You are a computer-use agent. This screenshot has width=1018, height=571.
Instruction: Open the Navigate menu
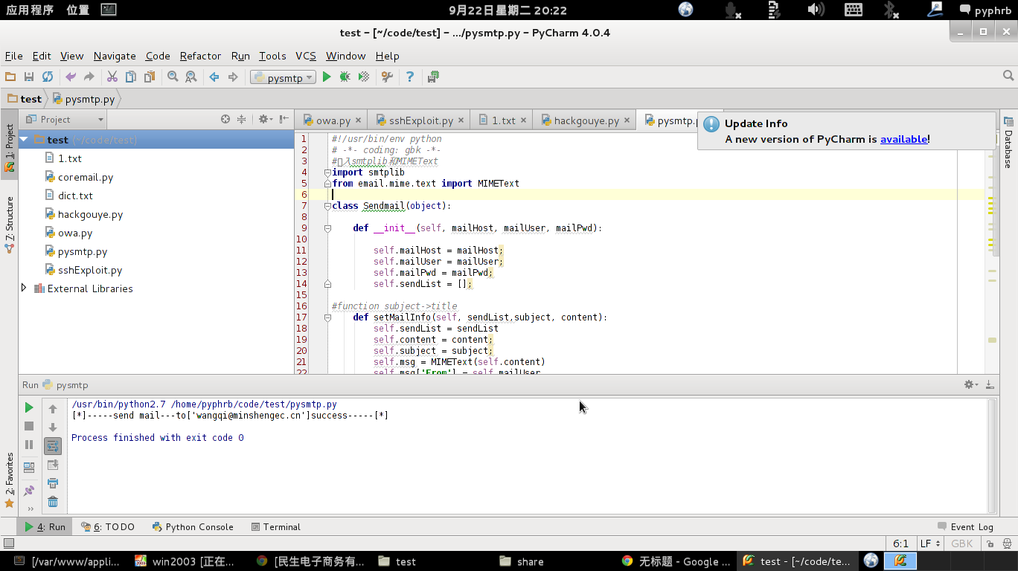(x=115, y=56)
